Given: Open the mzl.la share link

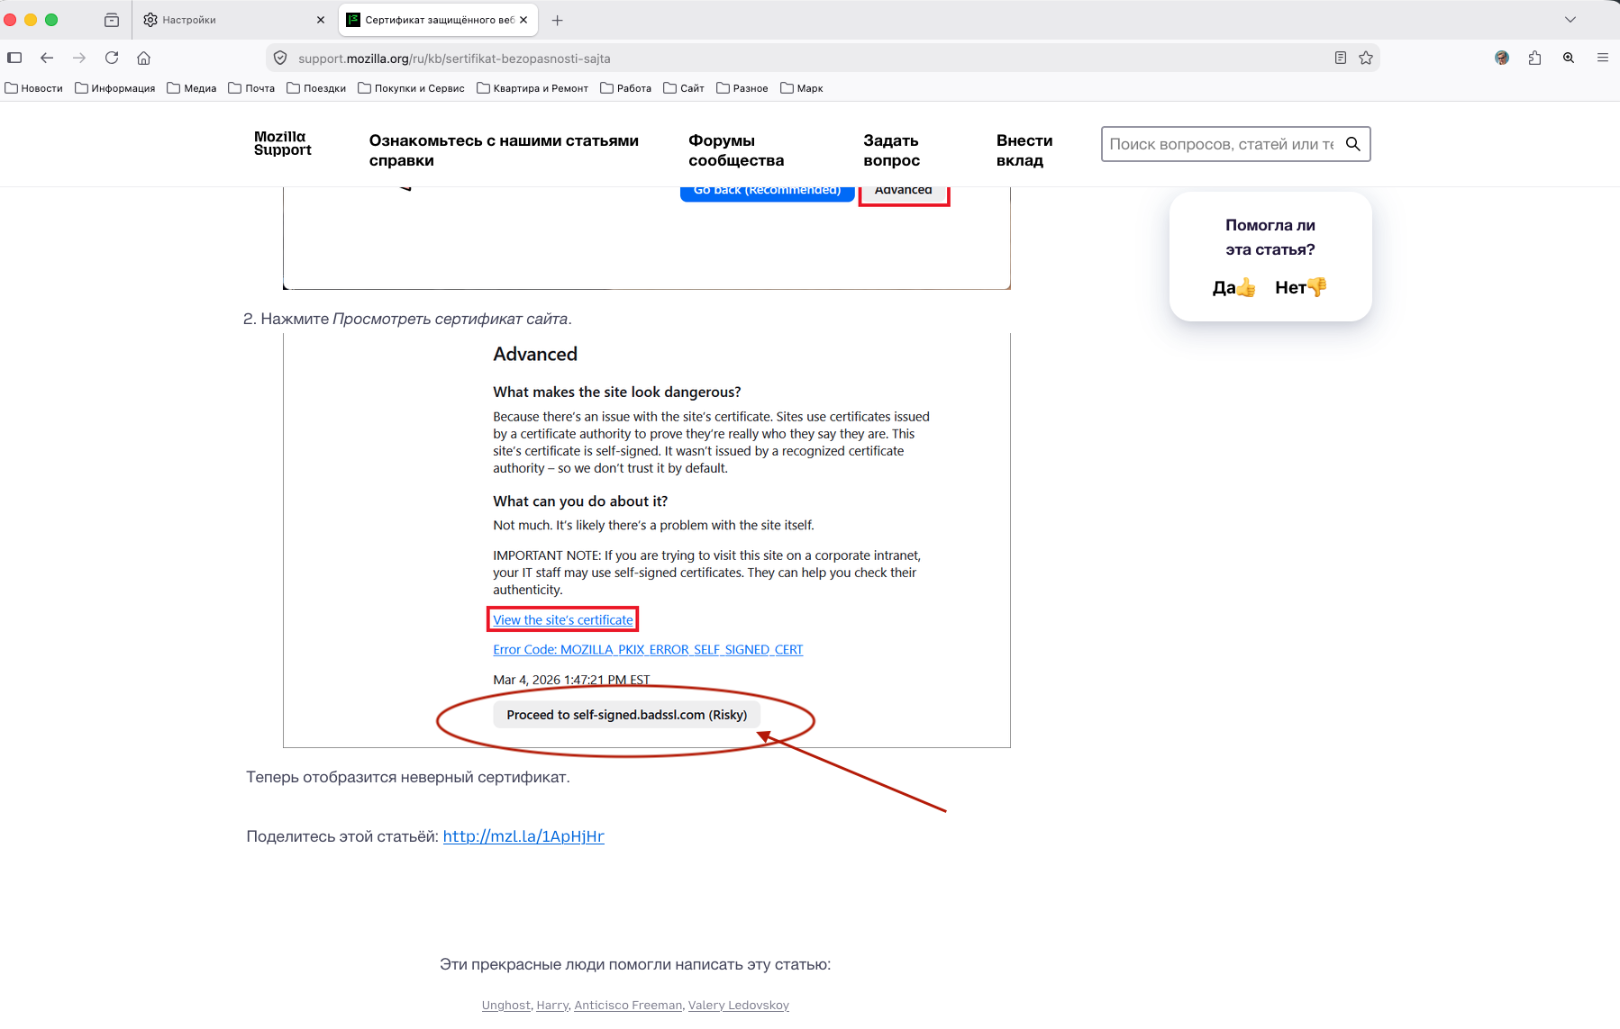Looking at the screenshot, I should coord(523,836).
